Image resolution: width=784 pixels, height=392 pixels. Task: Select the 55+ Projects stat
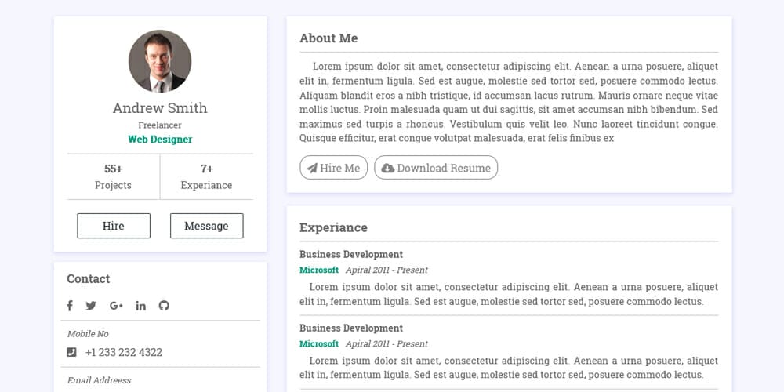coord(113,176)
